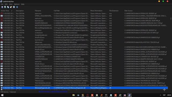
Task: Click the sort arrow beside Action Time
Action: point(12,11)
